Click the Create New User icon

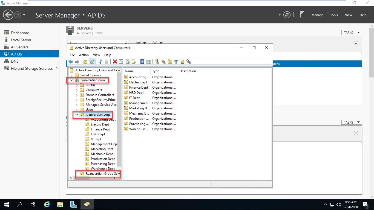click(157, 62)
